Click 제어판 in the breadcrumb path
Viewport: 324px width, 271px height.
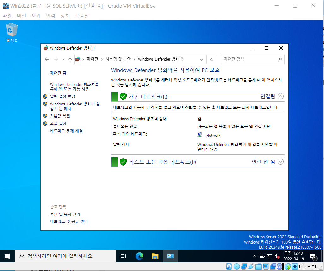coord(92,59)
